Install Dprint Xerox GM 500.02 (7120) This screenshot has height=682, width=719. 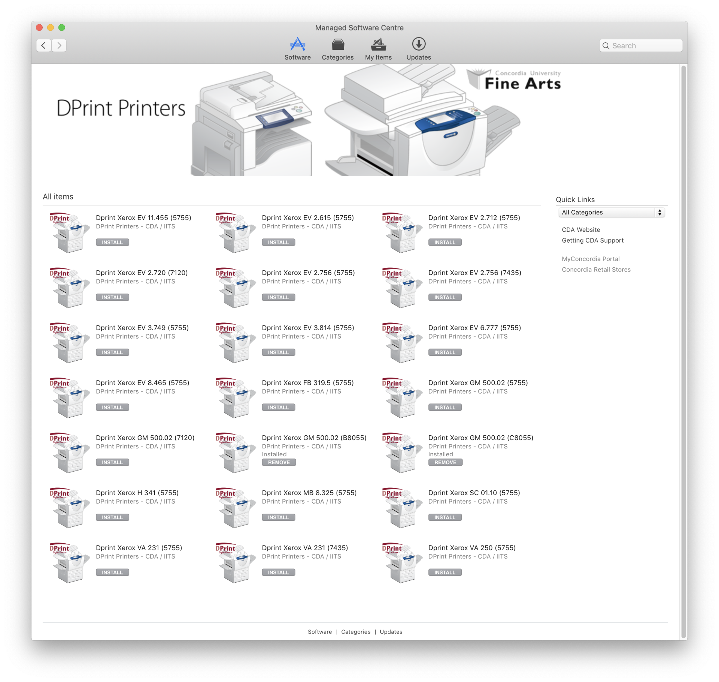pos(112,463)
